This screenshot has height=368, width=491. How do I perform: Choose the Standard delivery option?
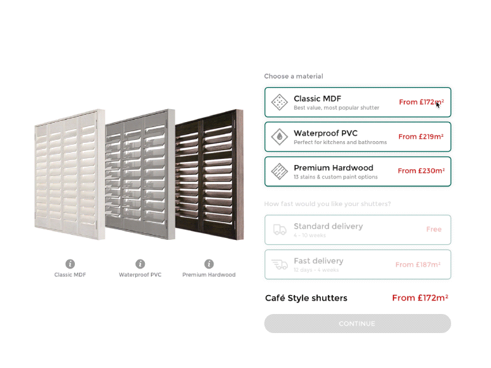click(357, 229)
